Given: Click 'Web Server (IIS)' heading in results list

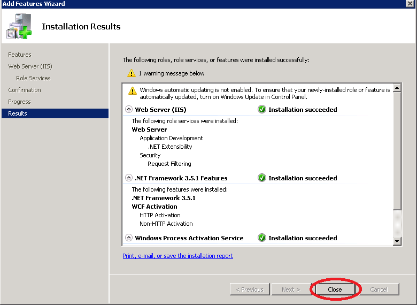Looking at the screenshot, I should [x=160, y=110].
